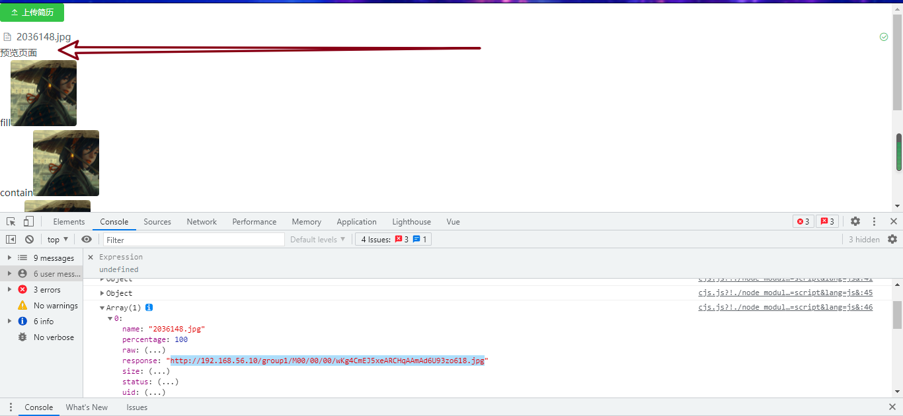
Task: Open the 4 Issues notification
Action: pyautogui.click(x=393, y=239)
